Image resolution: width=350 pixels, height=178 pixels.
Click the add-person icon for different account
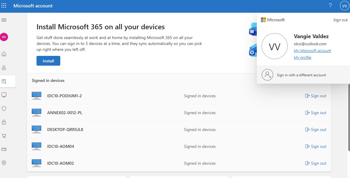click(x=267, y=75)
